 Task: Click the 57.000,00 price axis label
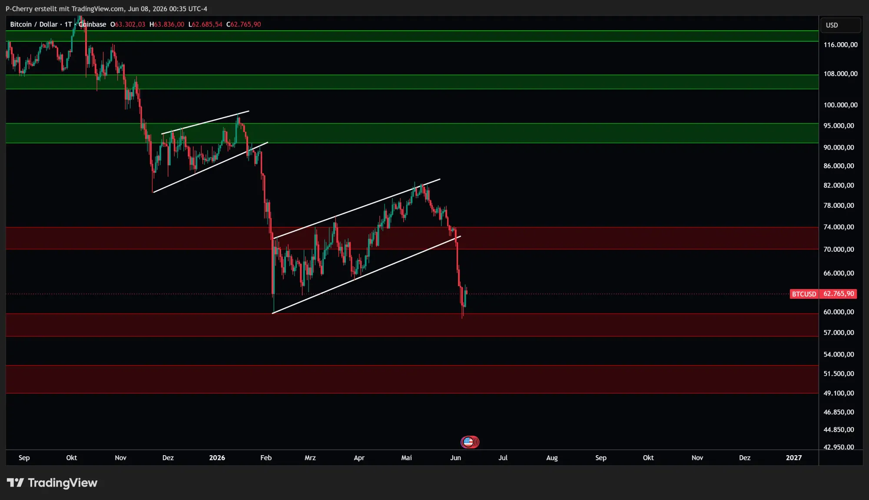click(x=839, y=333)
